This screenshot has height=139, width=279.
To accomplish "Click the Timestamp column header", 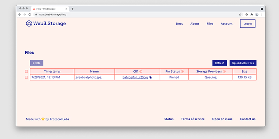I will (52, 72).
